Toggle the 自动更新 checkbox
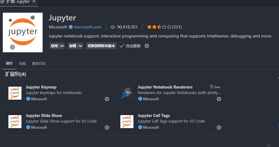 tap(122, 46)
